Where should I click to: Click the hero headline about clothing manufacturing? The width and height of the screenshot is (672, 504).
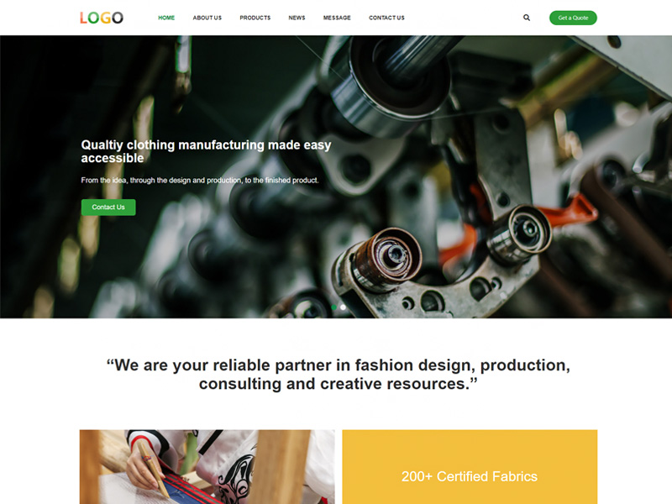tap(206, 151)
